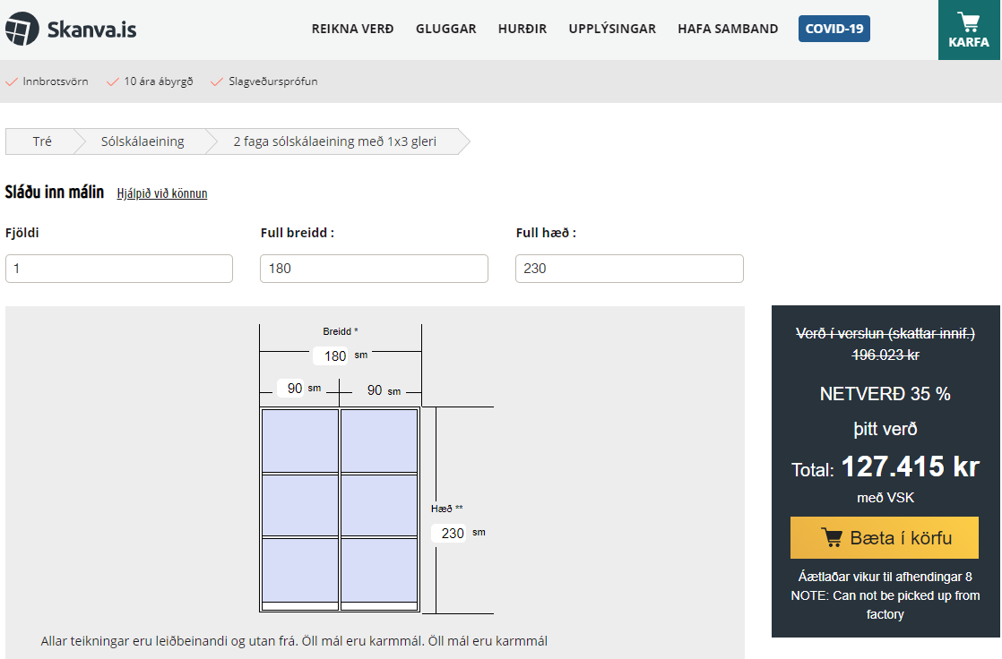1002x659 pixels.
Task: Click the Skanva.is logo icon
Action: [22, 29]
